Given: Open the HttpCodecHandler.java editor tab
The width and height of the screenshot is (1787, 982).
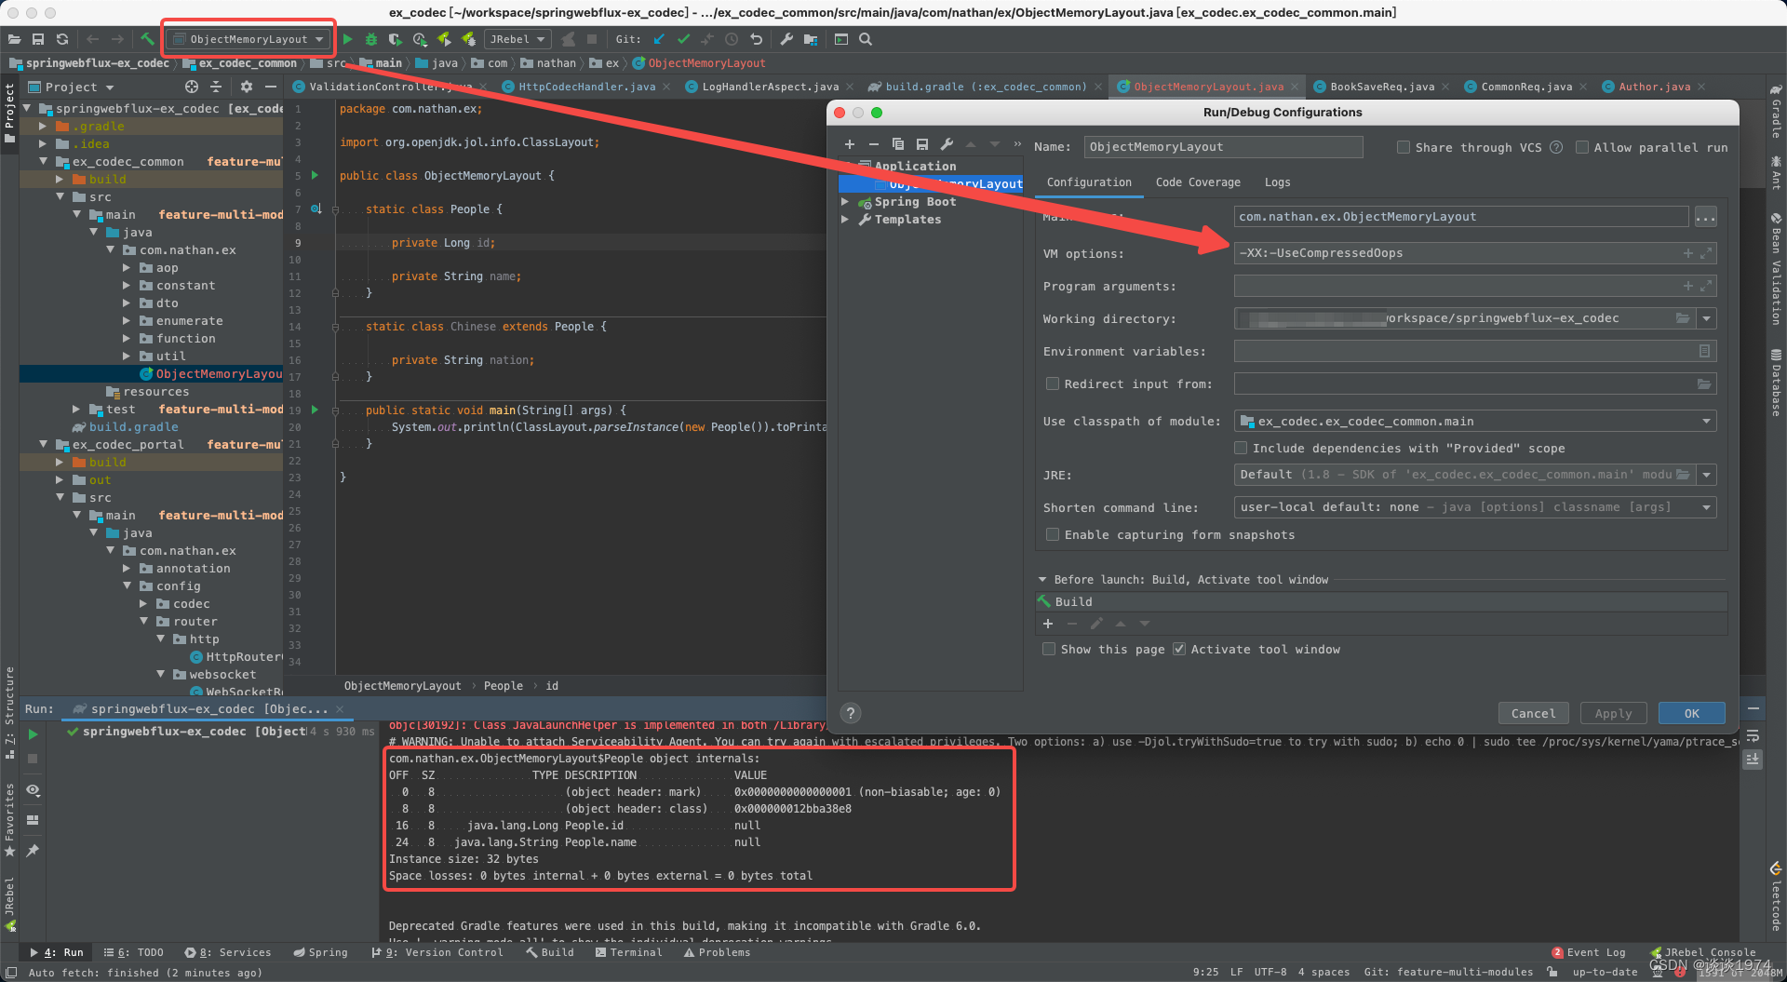Looking at the screenshot, I should click(x=586, y=87).
